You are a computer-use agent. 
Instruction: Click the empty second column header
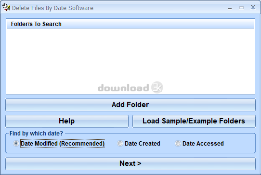pos(235,24)
